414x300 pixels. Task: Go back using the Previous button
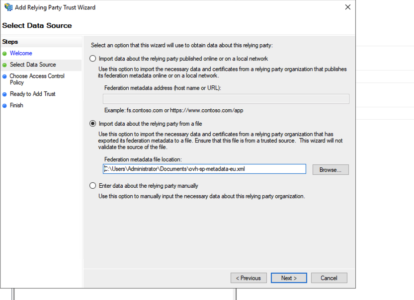pos(248,278)
